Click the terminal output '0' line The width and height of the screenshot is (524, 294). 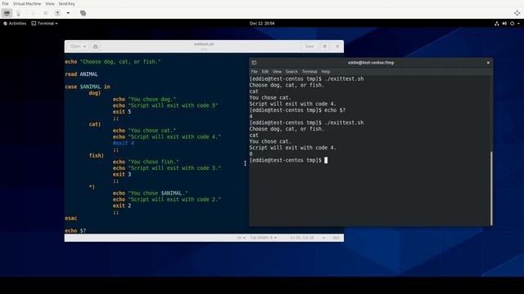[251, 154]
